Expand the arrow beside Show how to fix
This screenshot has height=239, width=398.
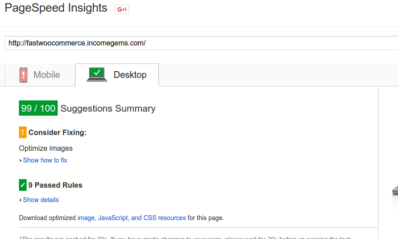(21, 160)
